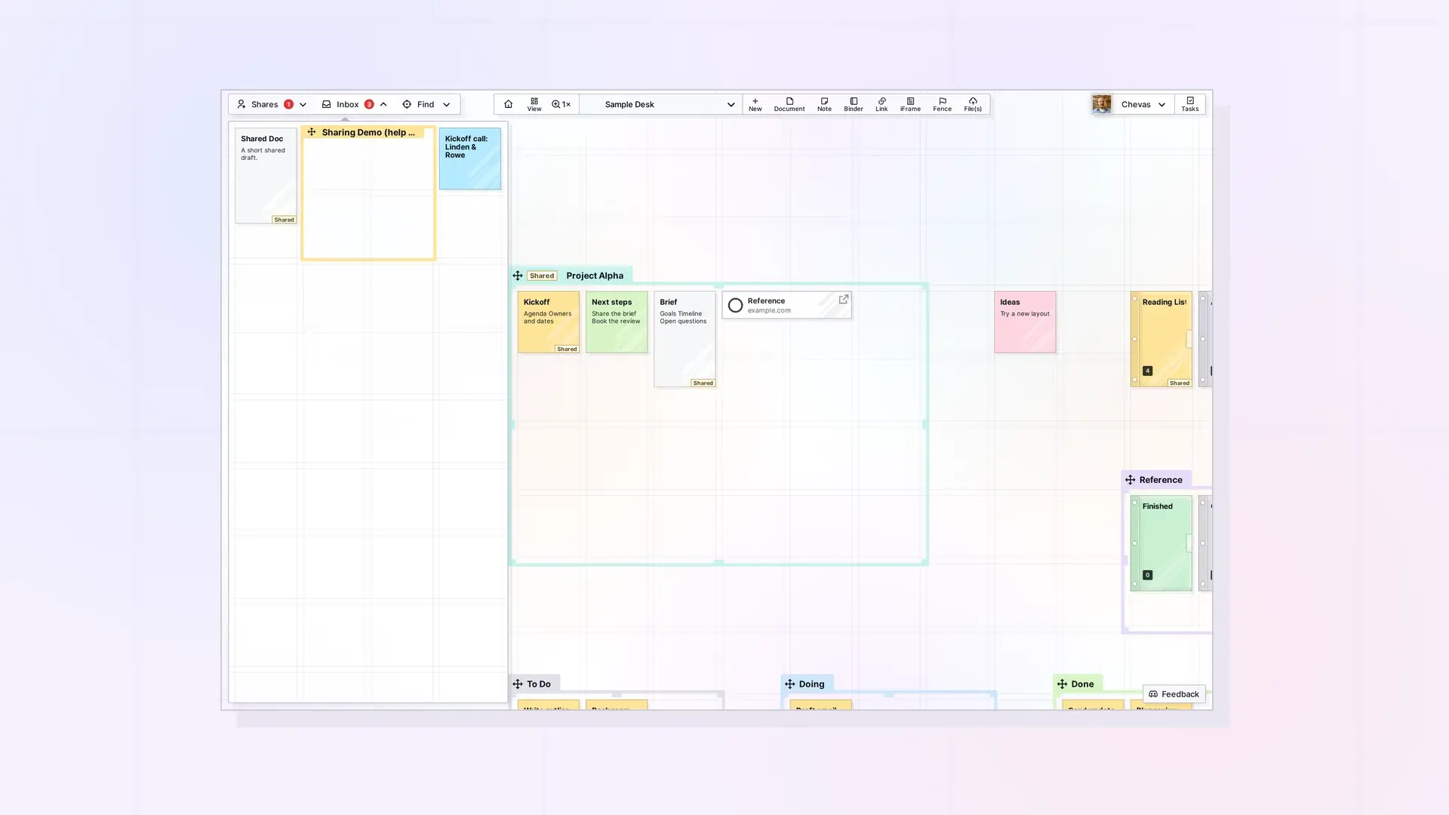Open the Kickoff call inbox note

click(470, 158)
